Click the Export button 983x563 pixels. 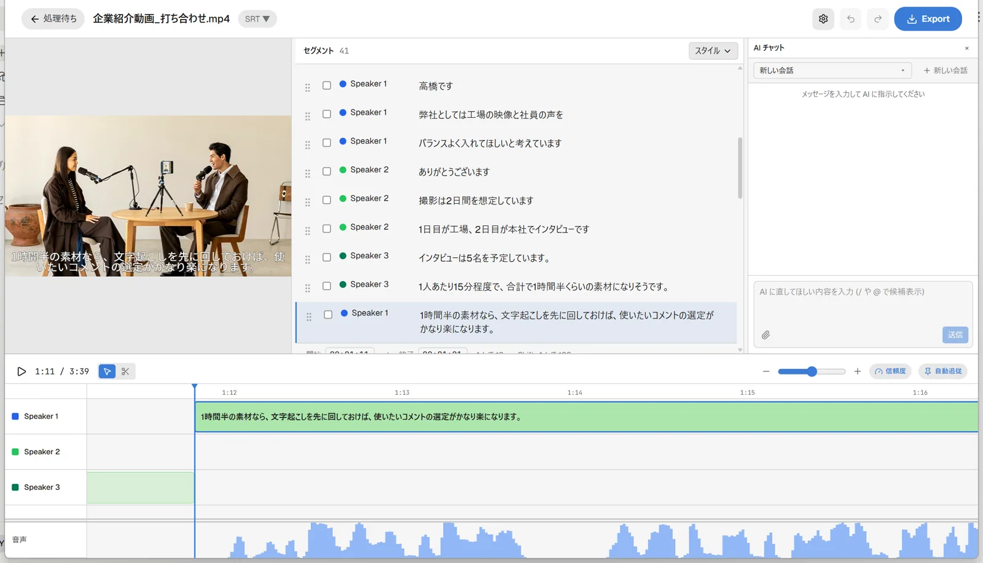(x=928, y=19)
